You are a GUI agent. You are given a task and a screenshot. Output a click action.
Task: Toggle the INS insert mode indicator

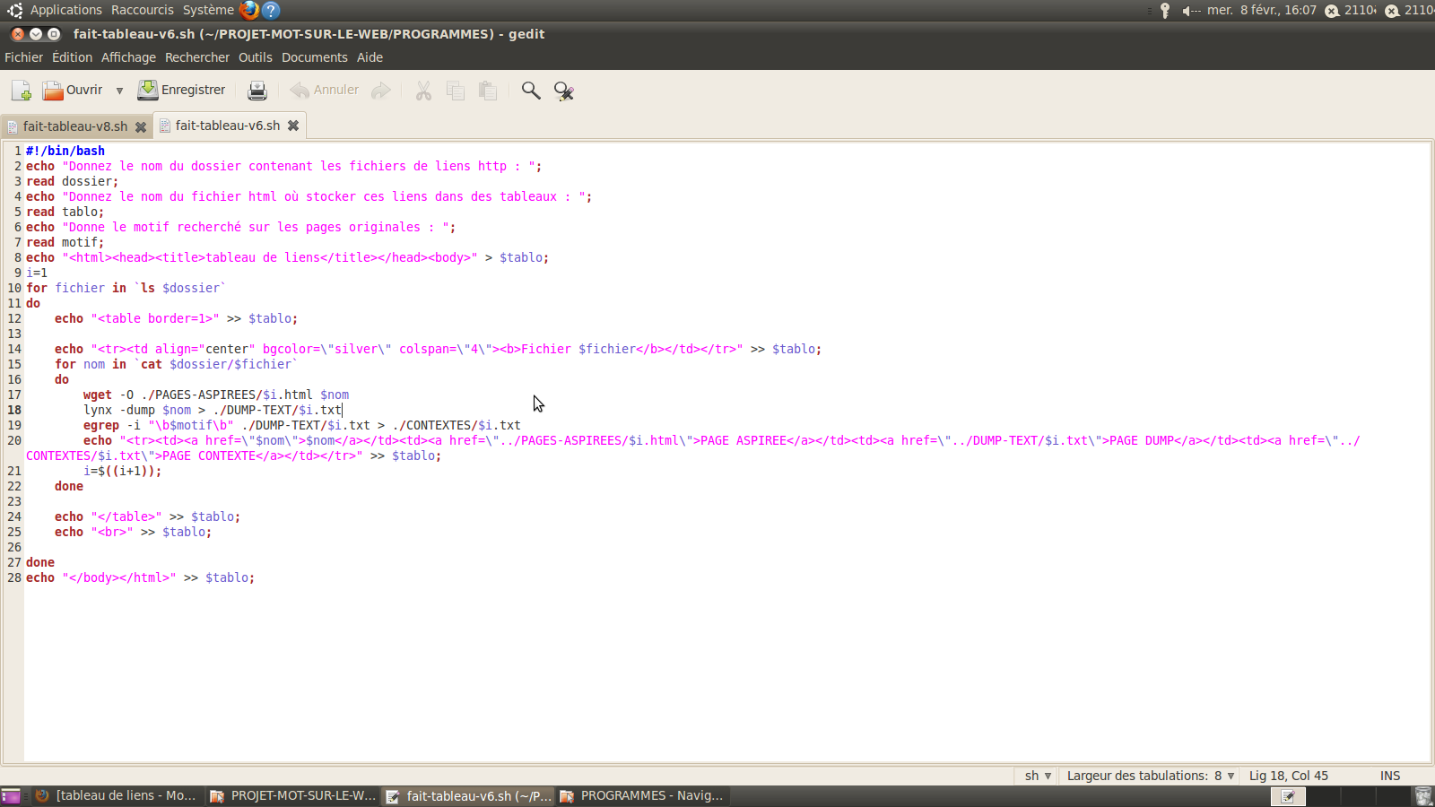click(x=1389, y=776)
